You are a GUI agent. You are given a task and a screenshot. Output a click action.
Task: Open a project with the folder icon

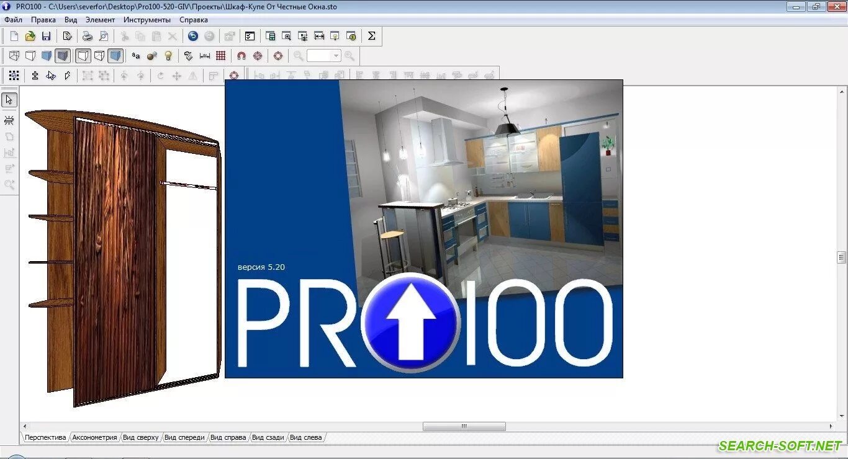coord(30,36)
